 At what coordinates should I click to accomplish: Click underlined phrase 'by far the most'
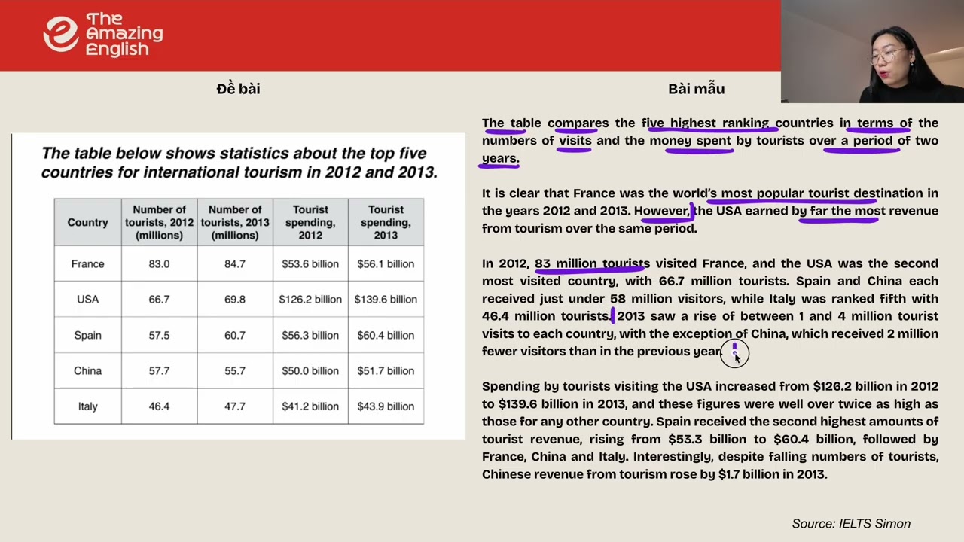(838, 211)
